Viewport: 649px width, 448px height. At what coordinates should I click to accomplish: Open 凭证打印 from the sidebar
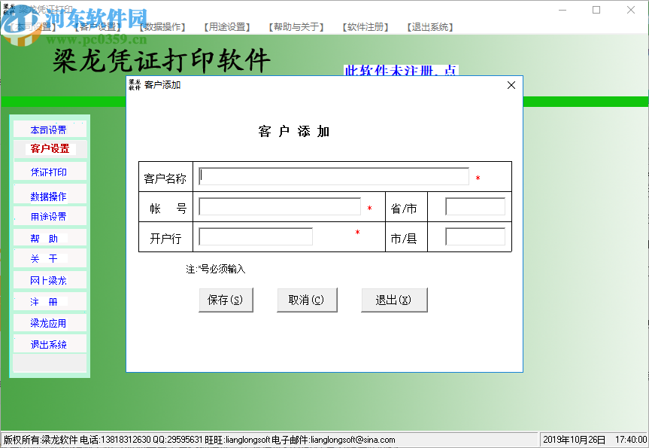click(x=49, y=172)
